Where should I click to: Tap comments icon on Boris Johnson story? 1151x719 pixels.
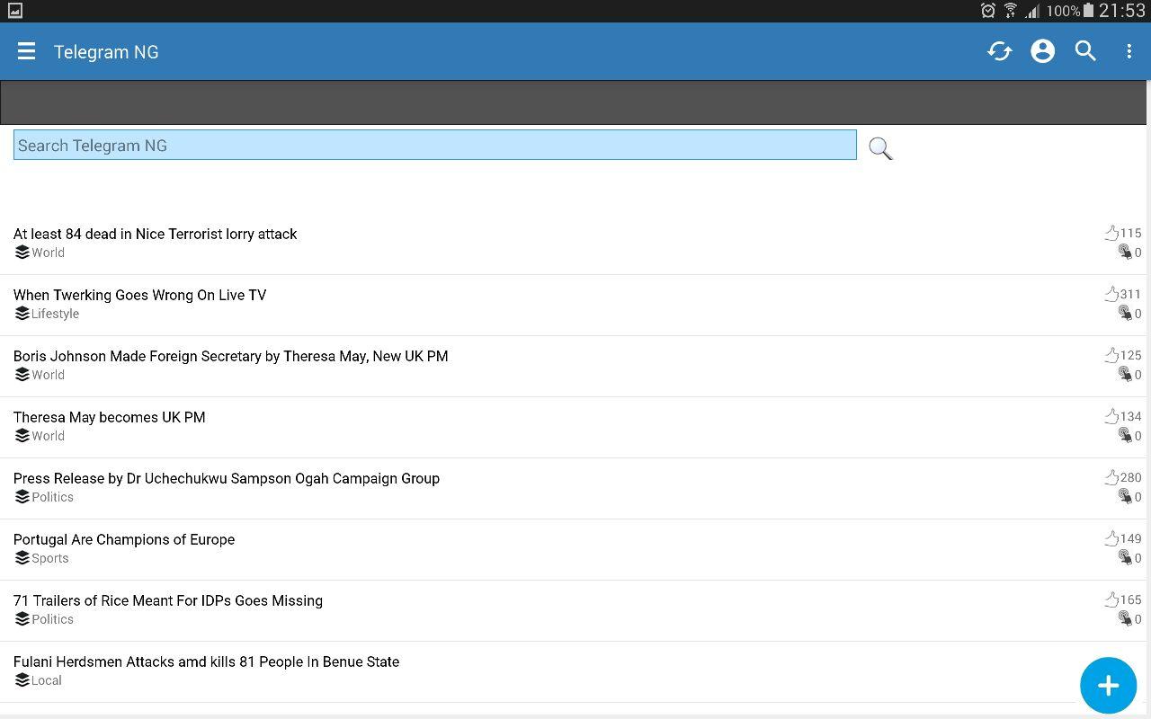(x=1125, y=375)
